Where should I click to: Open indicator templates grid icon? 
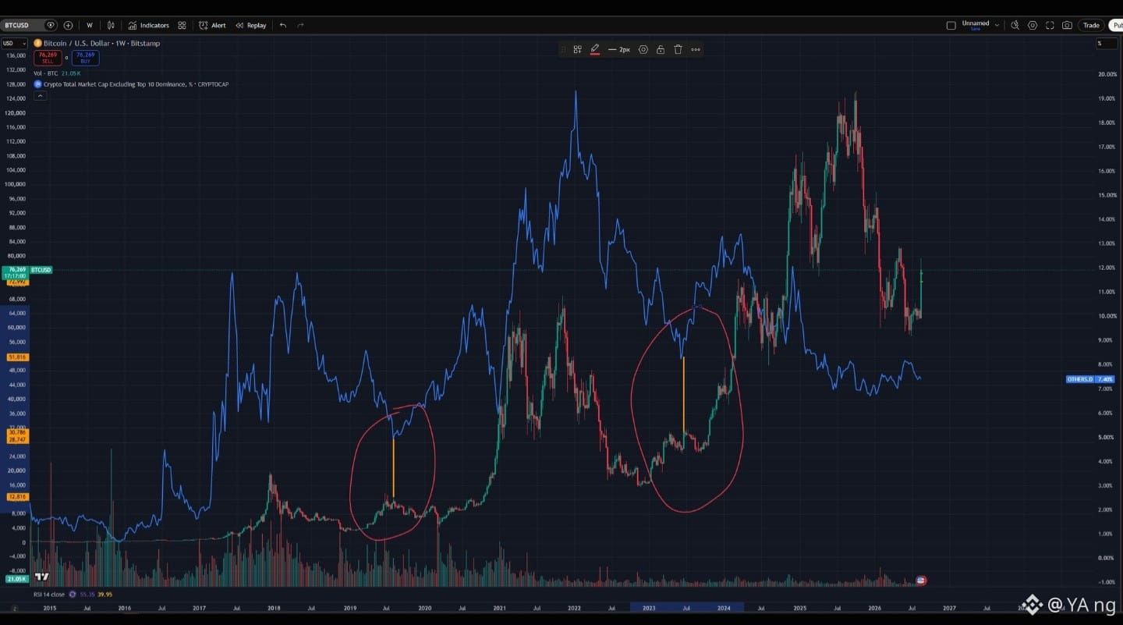pos(182,26)
